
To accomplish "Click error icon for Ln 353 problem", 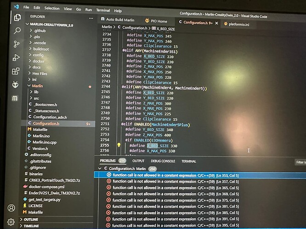I will point(109,174).
